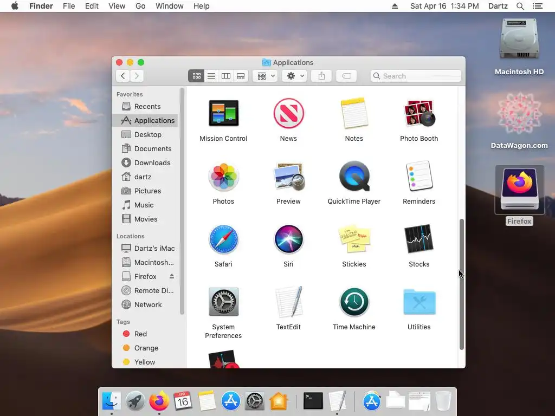Open the File menu
555x416 pixels.
[69, 6]
